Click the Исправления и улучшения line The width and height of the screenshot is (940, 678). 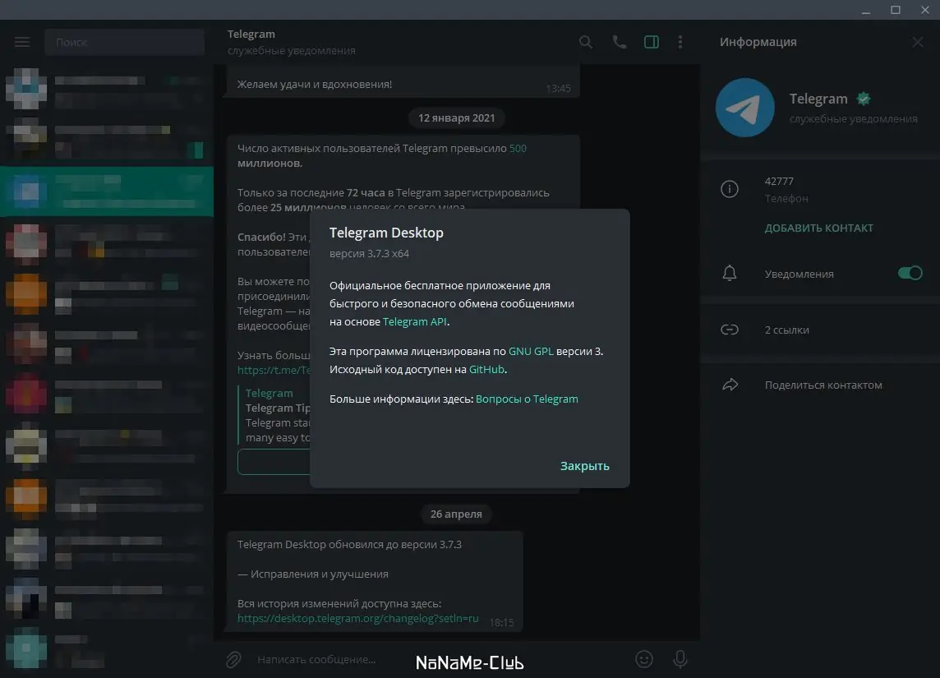pos(313,574)
